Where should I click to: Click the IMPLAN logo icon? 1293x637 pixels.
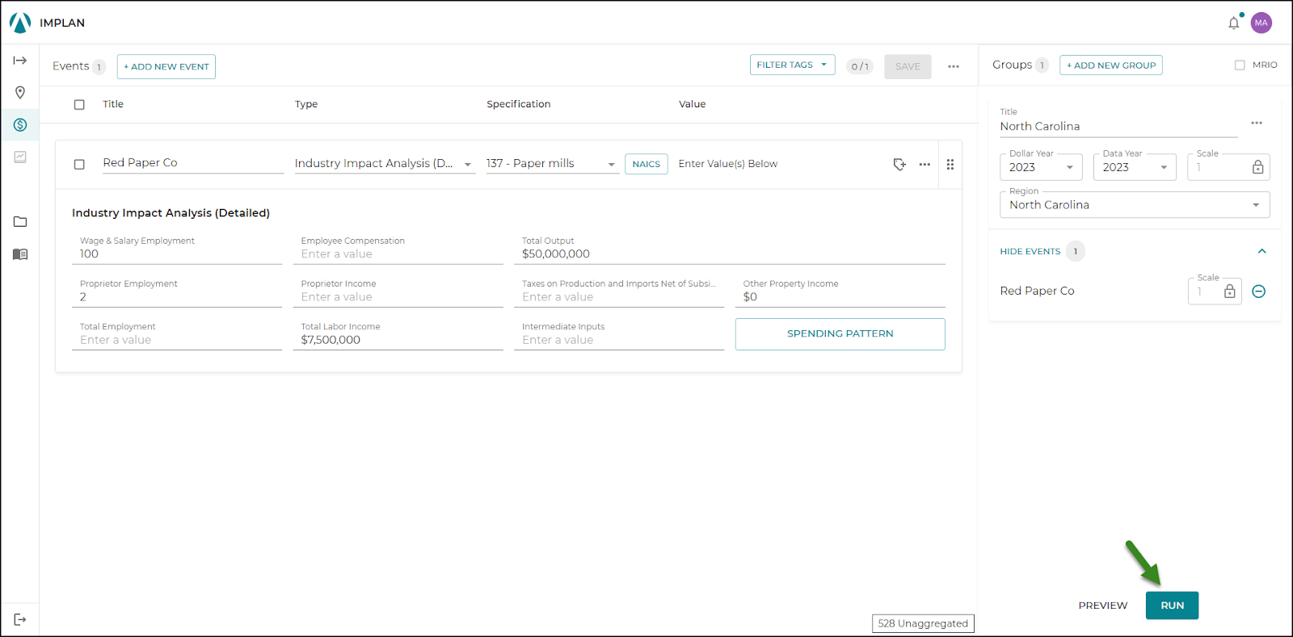tap(20, 23)
